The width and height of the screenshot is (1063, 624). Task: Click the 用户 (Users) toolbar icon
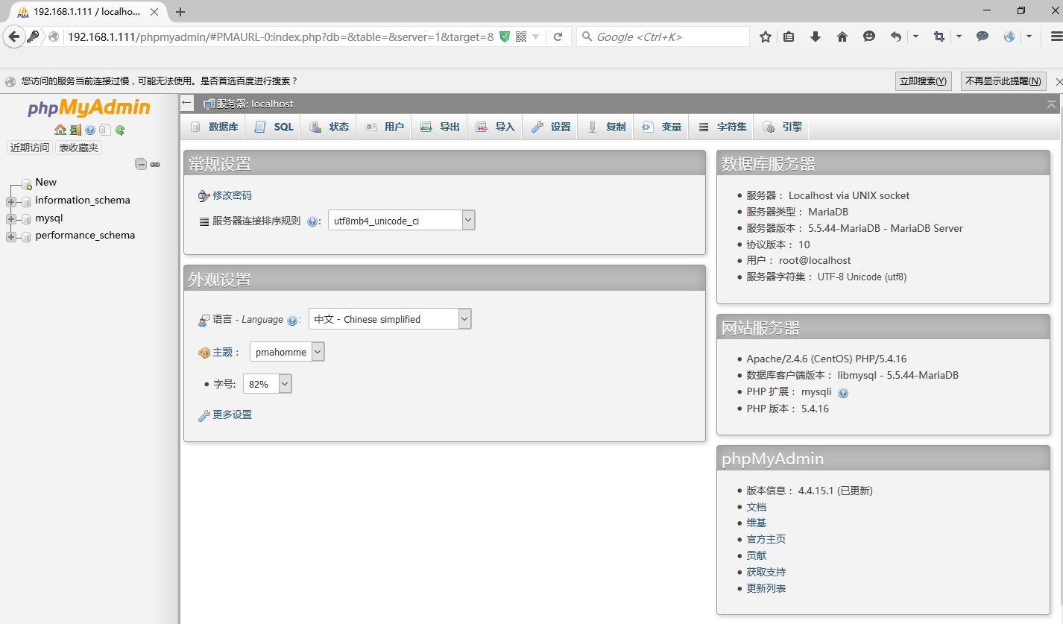[383, 127]
